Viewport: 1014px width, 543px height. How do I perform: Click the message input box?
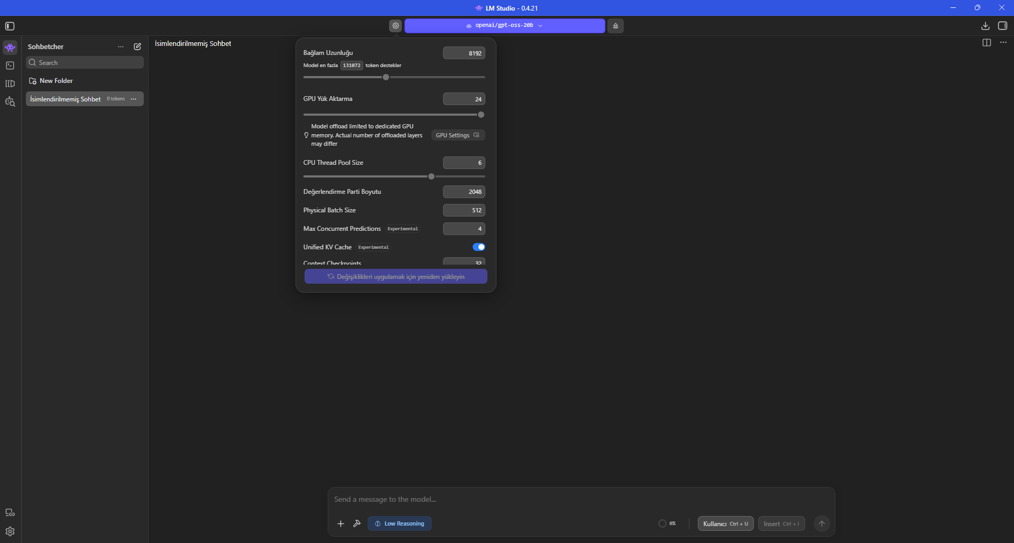click(x=581, y=499)
